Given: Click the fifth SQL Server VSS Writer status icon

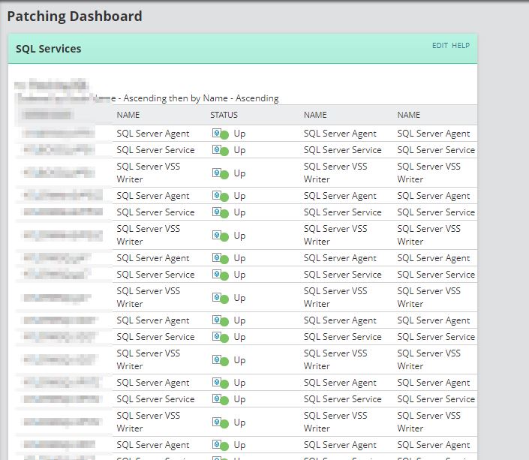Looking at the screenshot, I should point(221,422).
